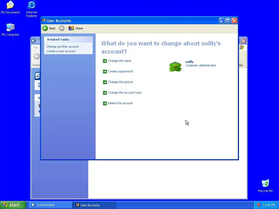Close the Control Panel window behind
The height and width of the screenshot is (209, 279).
(x=243, y=41)
